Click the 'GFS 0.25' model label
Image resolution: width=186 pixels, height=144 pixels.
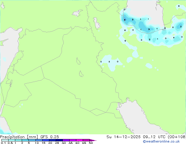(50, 137)
